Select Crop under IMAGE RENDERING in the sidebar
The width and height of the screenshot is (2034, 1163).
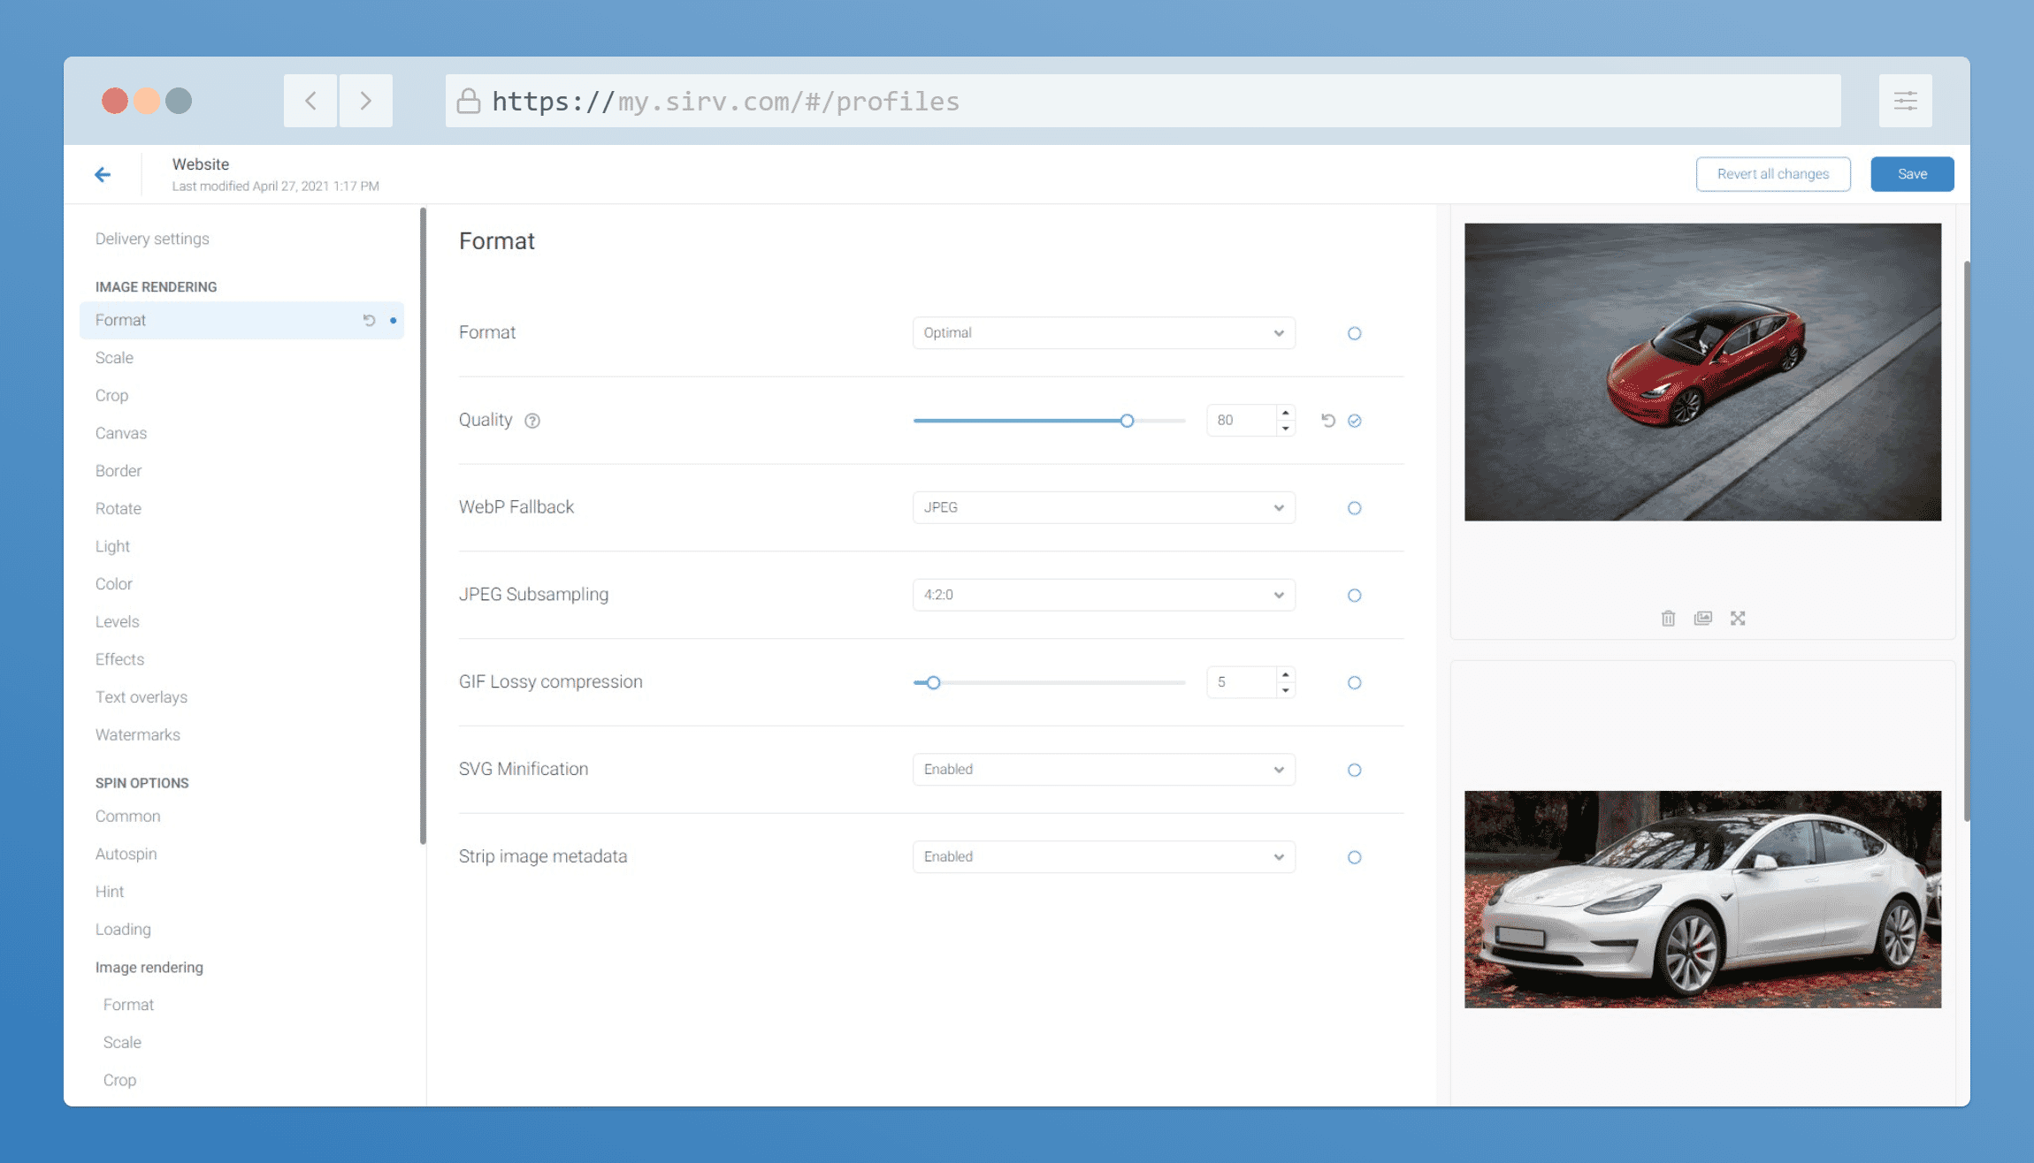(111, 396)
